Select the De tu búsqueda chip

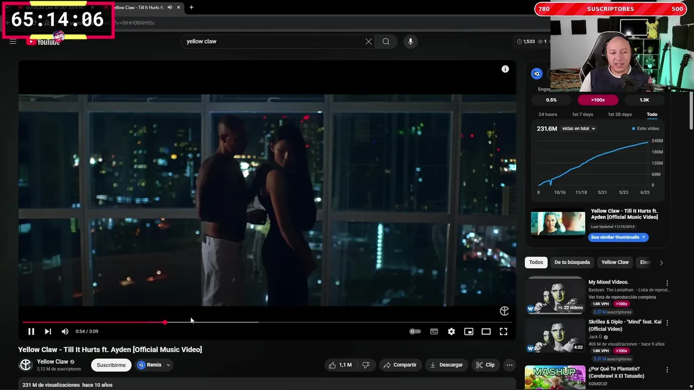click(x=572, y=262)
